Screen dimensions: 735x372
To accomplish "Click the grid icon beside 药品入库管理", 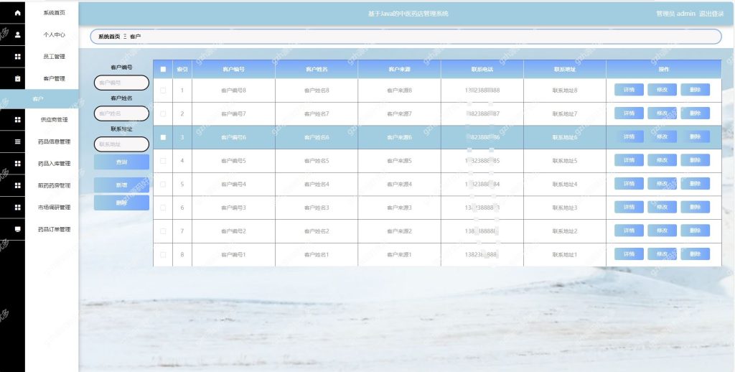I will click(17, 164).
